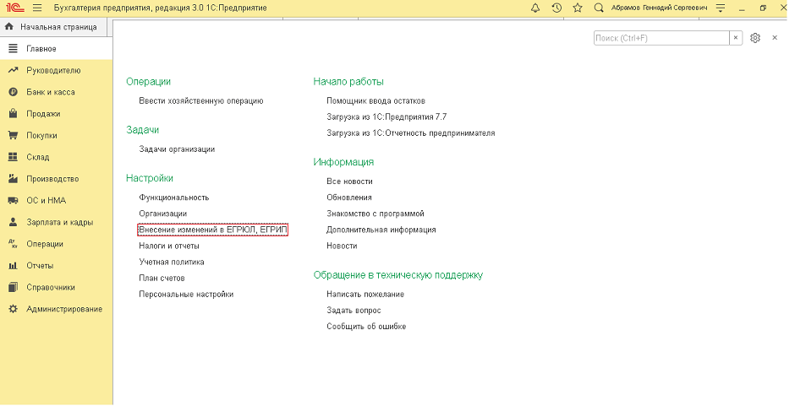
Task: Open Дополнительная информация
Action: click(381, 230)
